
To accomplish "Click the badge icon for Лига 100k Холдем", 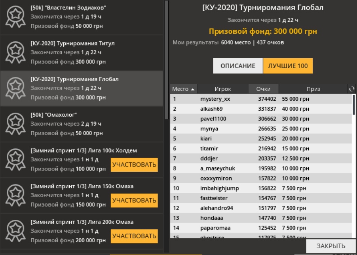I will tap(15, 159).
